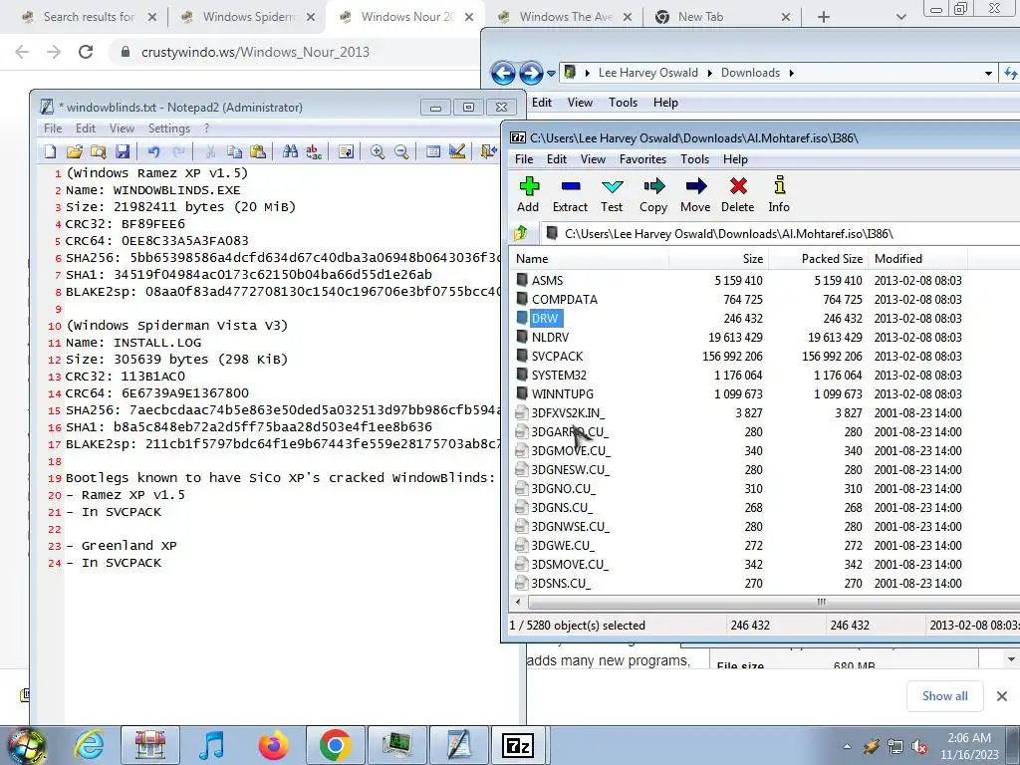
Task: Select the NLDRV folder in 7-Zip
Action: pos(550,338)
